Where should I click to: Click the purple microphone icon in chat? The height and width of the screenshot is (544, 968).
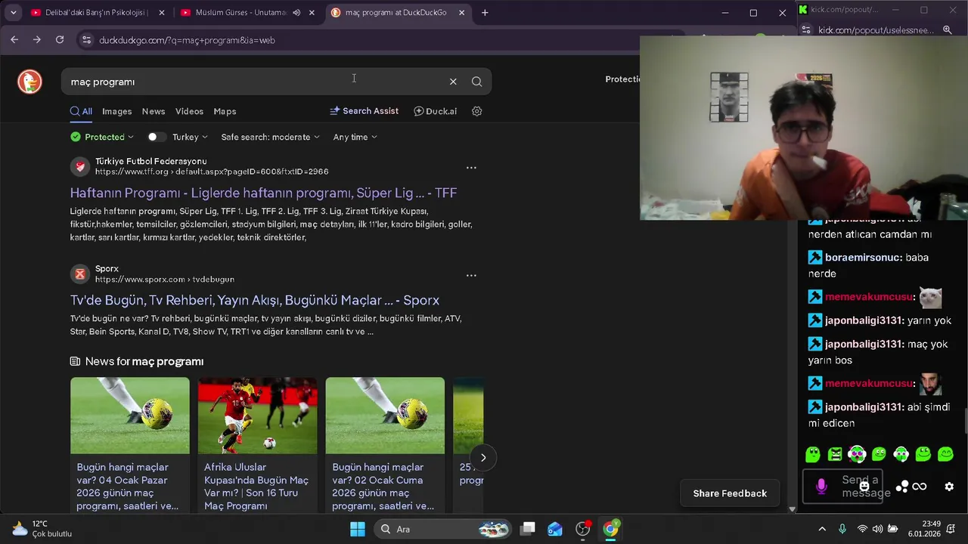click(x=821, y=487)
